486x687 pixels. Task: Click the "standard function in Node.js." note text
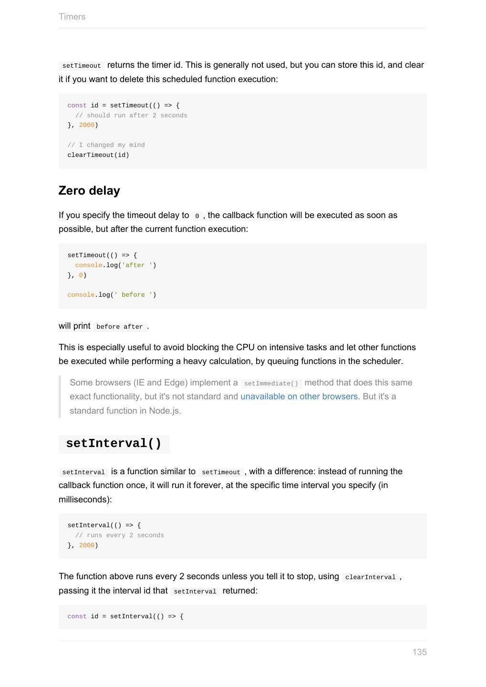click(125, 411)
